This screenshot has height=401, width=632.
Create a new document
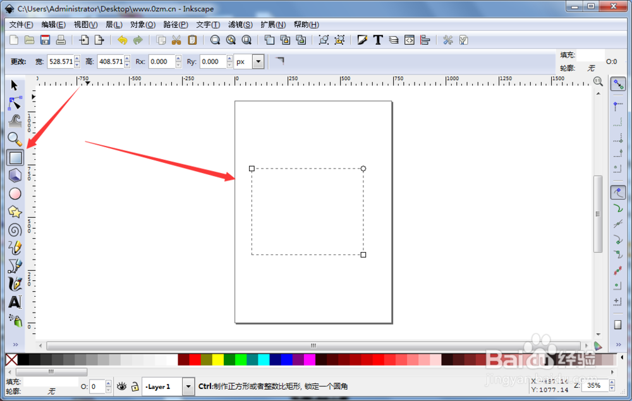click(x=14, y=40)
